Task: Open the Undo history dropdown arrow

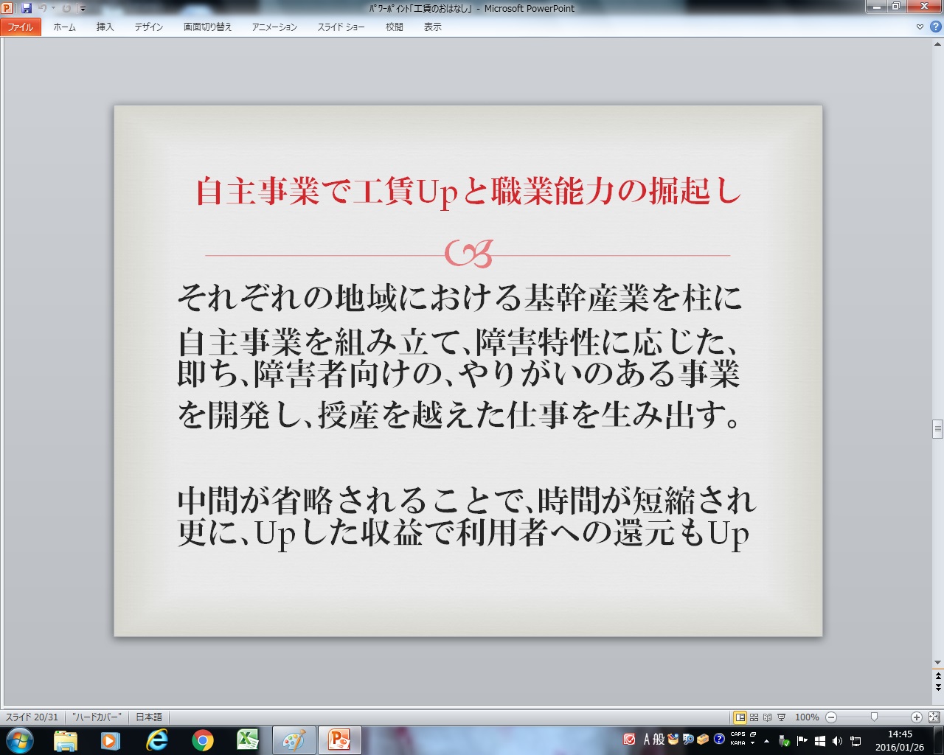Action: point(53,8)
